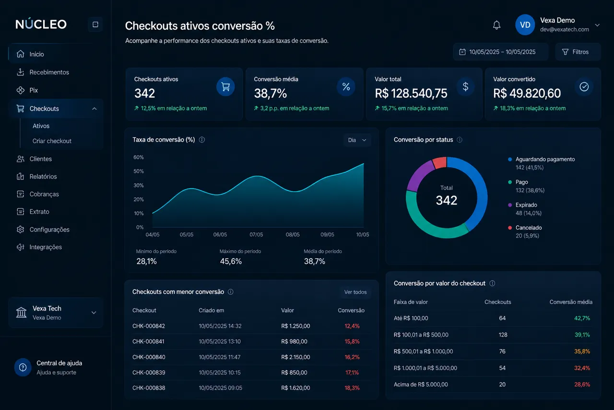Click the Central de ajuda question icon
The image size is (614, 410).
[23, 368]
